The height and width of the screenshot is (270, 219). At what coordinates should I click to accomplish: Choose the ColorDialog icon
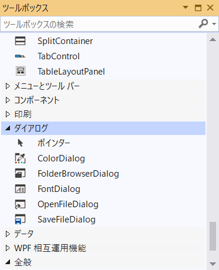(20, 158)
